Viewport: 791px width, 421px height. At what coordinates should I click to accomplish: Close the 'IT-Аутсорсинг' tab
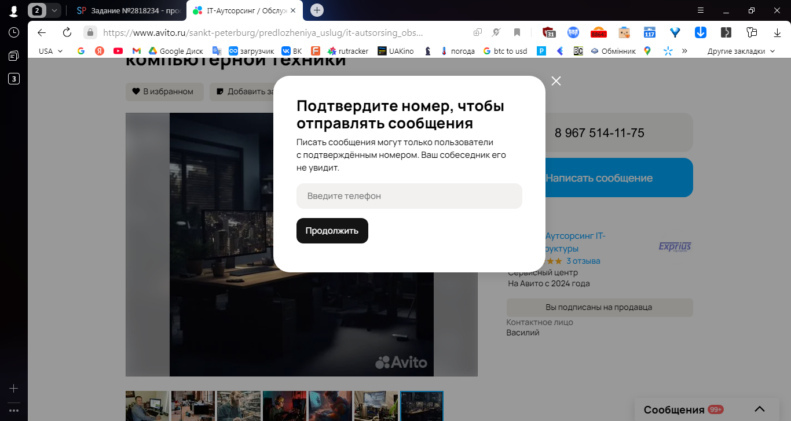pos(294,10)
